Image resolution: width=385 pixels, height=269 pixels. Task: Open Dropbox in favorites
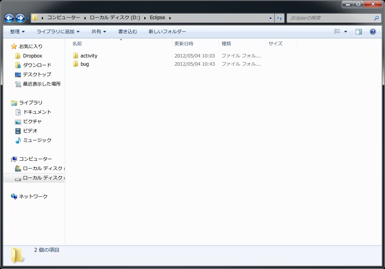29,56
